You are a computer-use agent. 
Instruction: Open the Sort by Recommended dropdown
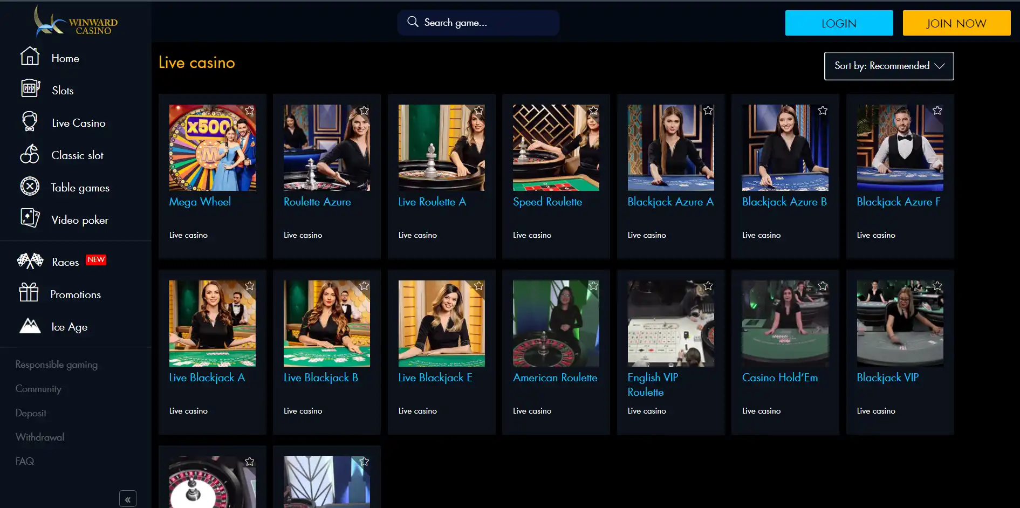(888, 66)
